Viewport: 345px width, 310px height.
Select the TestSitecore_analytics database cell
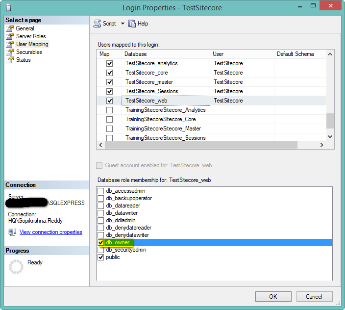(166, 63)
